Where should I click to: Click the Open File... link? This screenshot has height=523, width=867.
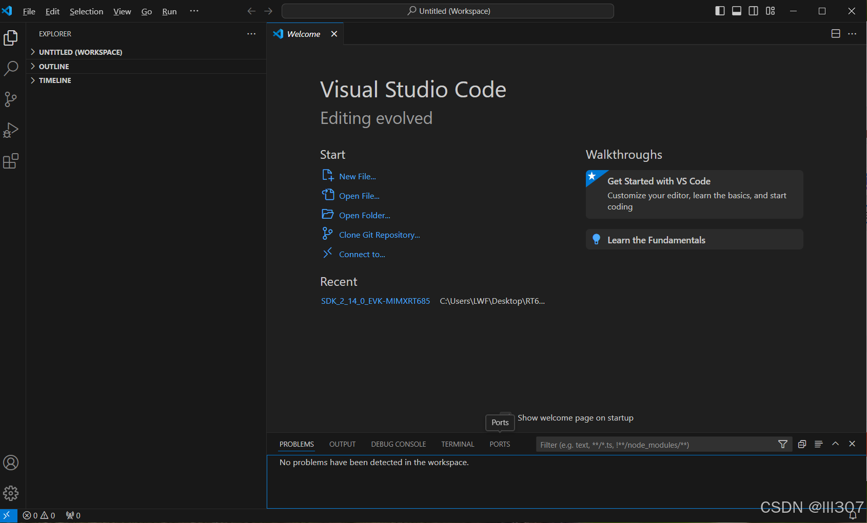[x=359, y=196]
